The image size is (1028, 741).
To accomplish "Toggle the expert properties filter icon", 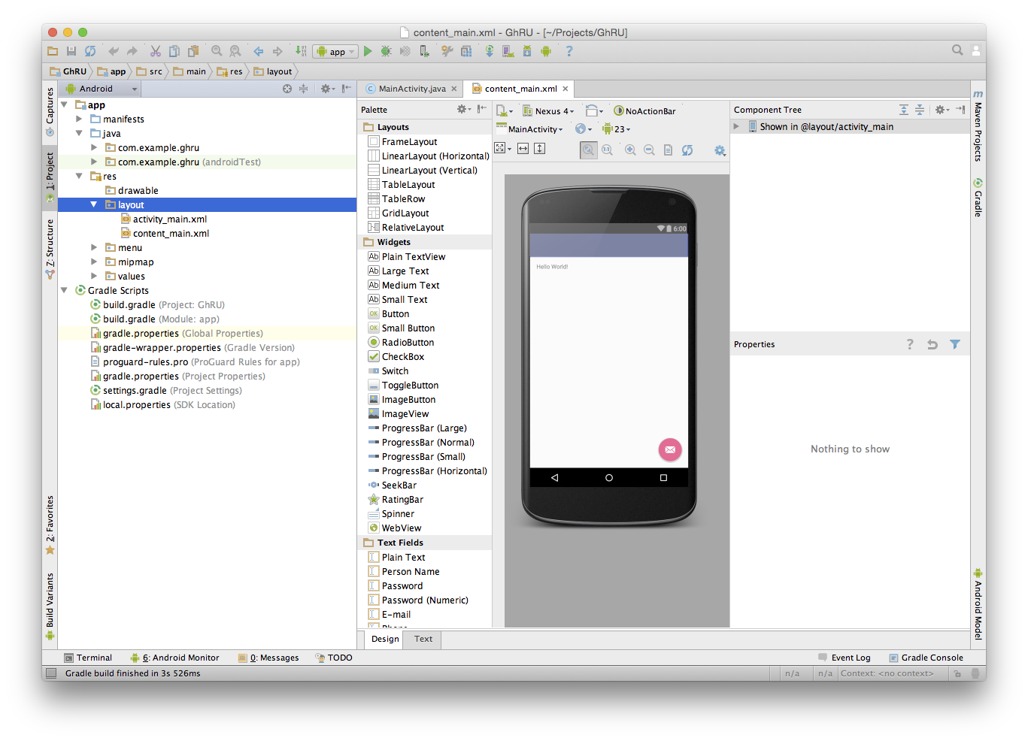I will coord(954,344).
